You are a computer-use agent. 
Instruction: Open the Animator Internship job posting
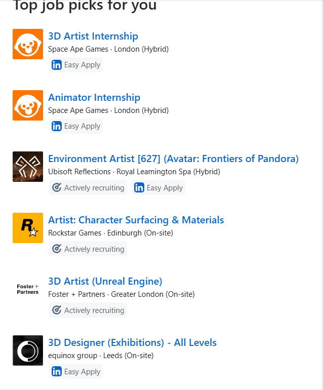point(94,97)
